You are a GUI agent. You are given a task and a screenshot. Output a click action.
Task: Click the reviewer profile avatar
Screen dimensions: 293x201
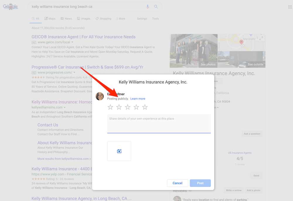point(100,96)
